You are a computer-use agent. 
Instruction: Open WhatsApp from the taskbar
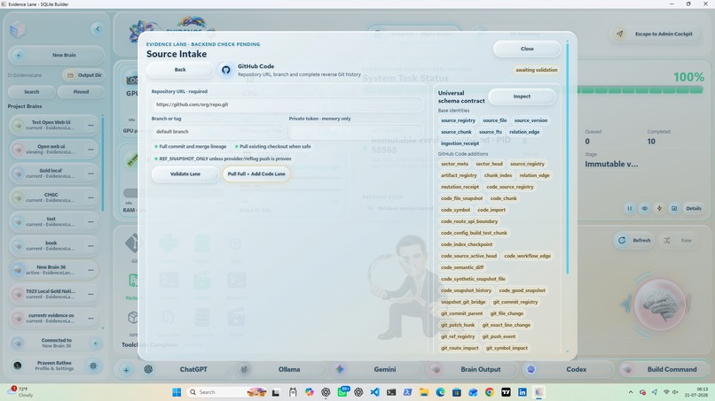click(342, 392)
